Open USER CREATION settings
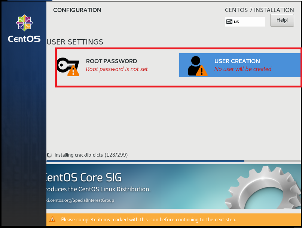 click(x=240, y=65)
